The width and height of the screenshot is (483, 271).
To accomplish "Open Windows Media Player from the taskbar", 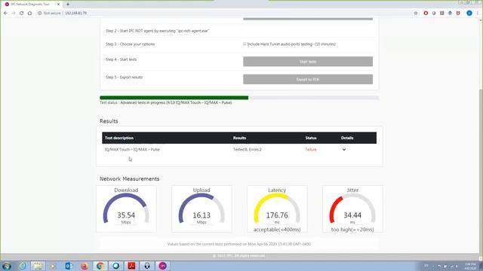I will point(53,266).
